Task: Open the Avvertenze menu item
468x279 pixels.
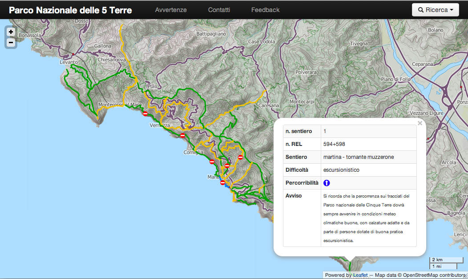Action: pyautogui.click(x=171, y=10)
